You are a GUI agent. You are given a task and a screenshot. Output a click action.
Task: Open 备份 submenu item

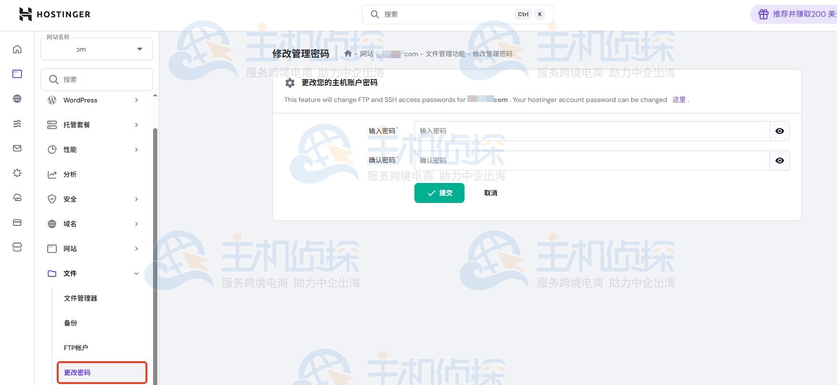coord(71,323)
